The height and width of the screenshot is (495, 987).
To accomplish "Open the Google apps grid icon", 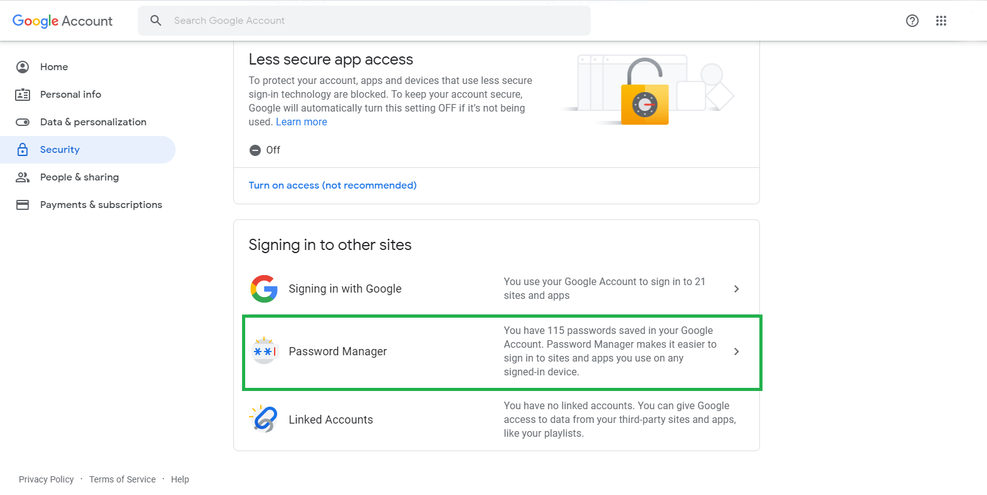I will (x=941, y=21).
